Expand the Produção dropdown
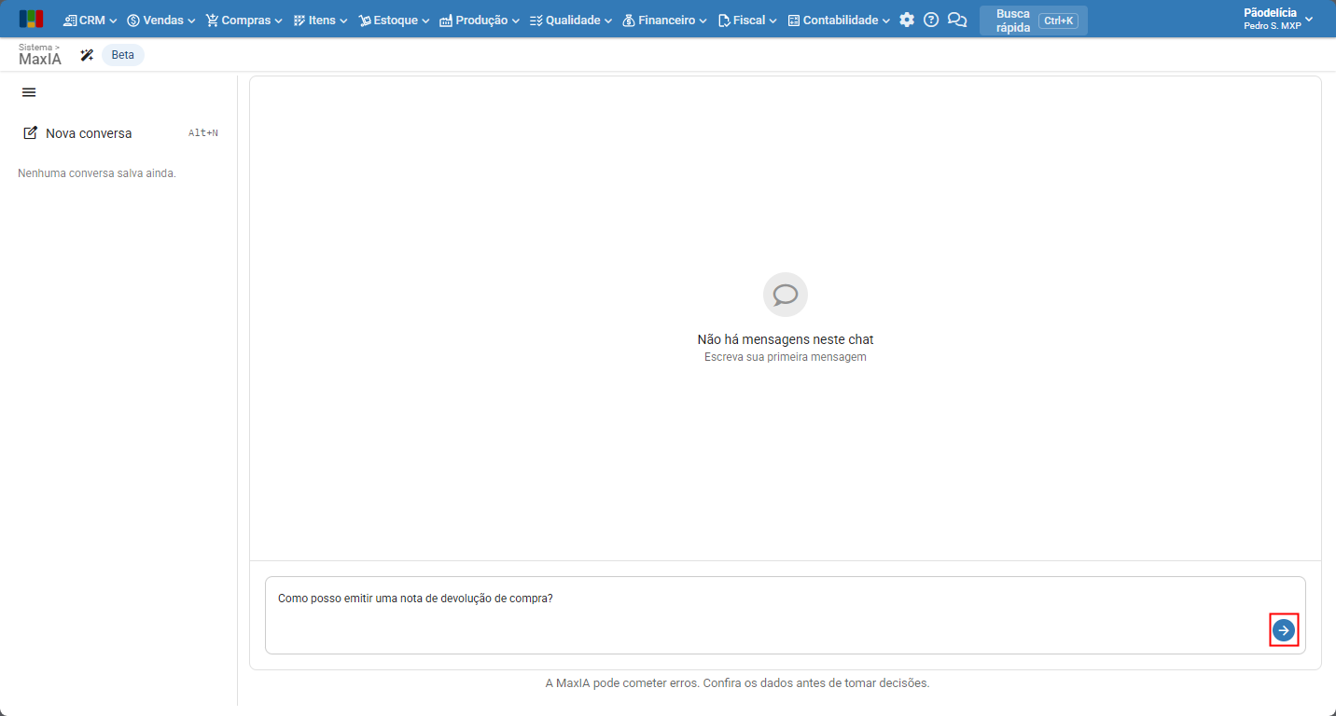 click(480, 20)
